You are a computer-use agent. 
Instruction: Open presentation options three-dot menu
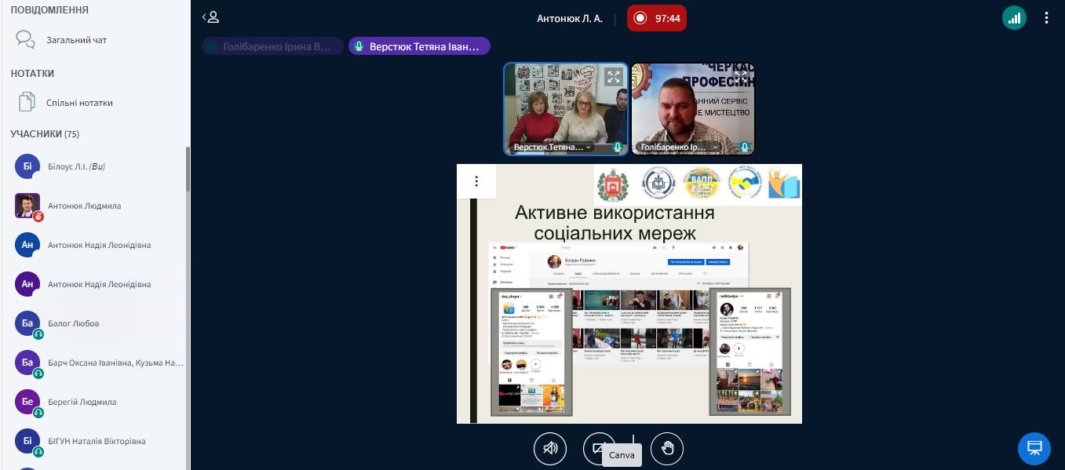point(476,181)
